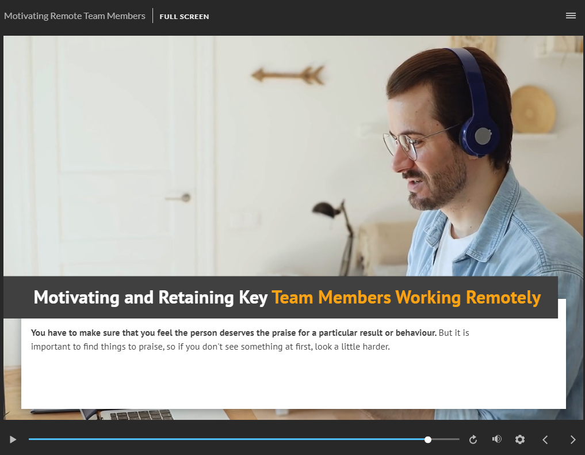Mute the audio with the speaker icon
Viewport: 585px width, 455px height.
click(x=497, y=439)
